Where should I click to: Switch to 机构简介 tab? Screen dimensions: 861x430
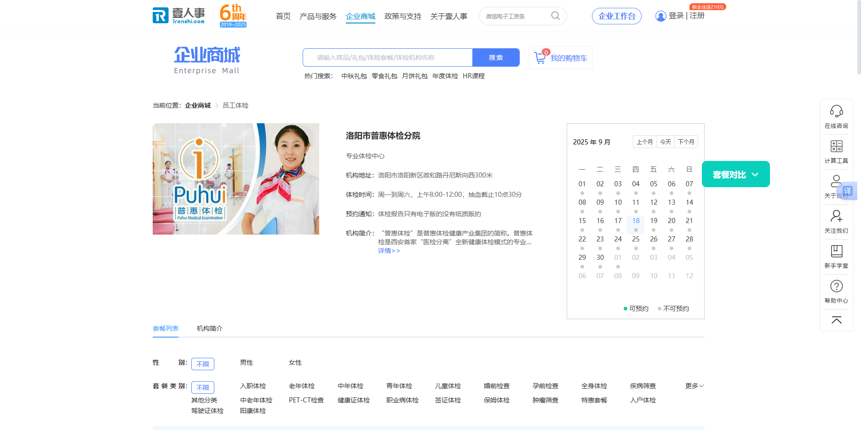click(x=210, y=328)
